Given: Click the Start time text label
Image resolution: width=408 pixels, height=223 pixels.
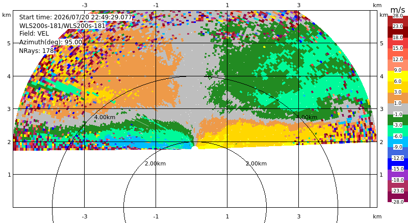Looking at the screenshot, I should (75, 17).
